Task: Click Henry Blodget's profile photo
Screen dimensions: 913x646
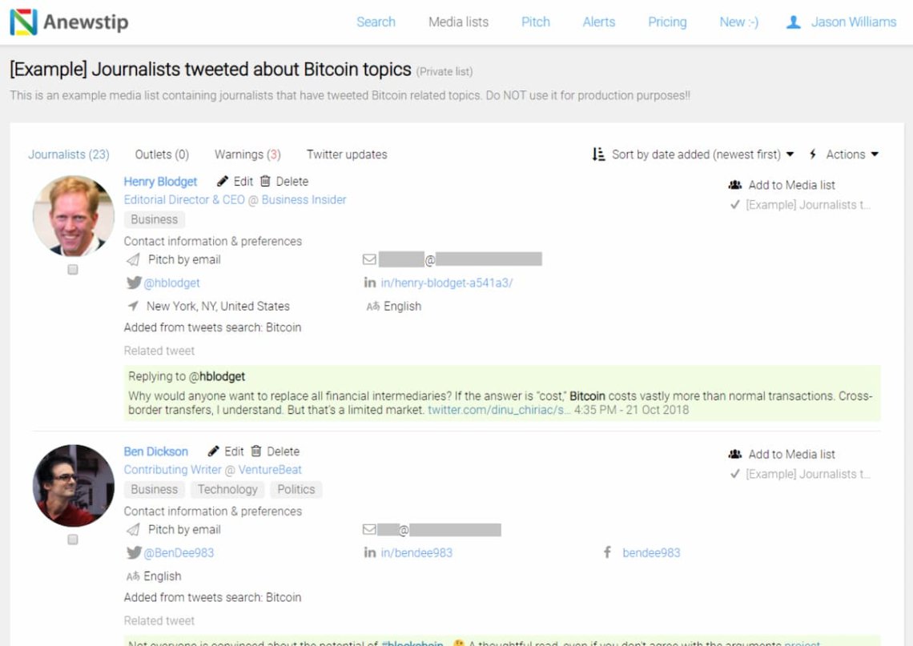Action: tap(73, 216)
